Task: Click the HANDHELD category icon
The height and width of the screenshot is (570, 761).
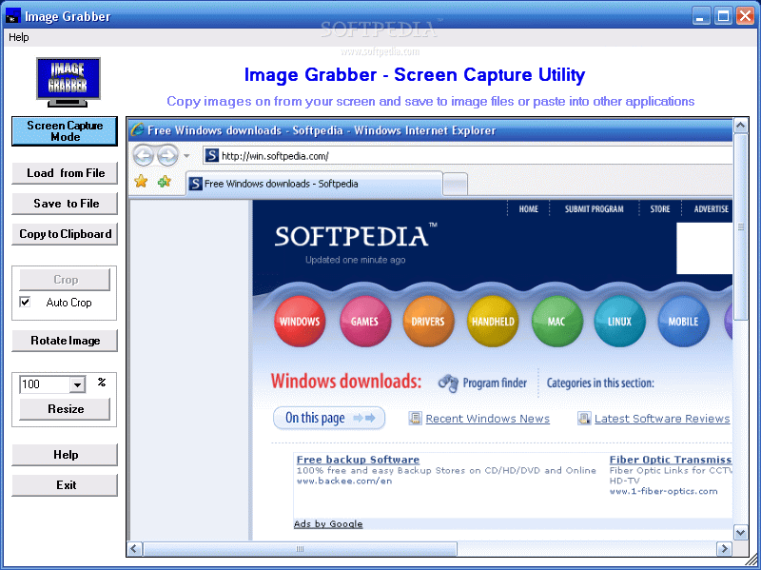Action: click(x=493, y=322)
